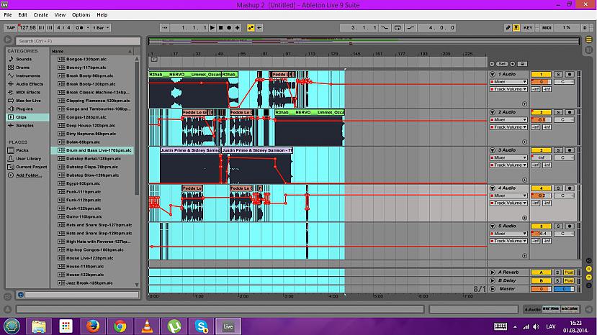Click 1 Audio track volume value field
597x335 pixels.
click(541, 82)
